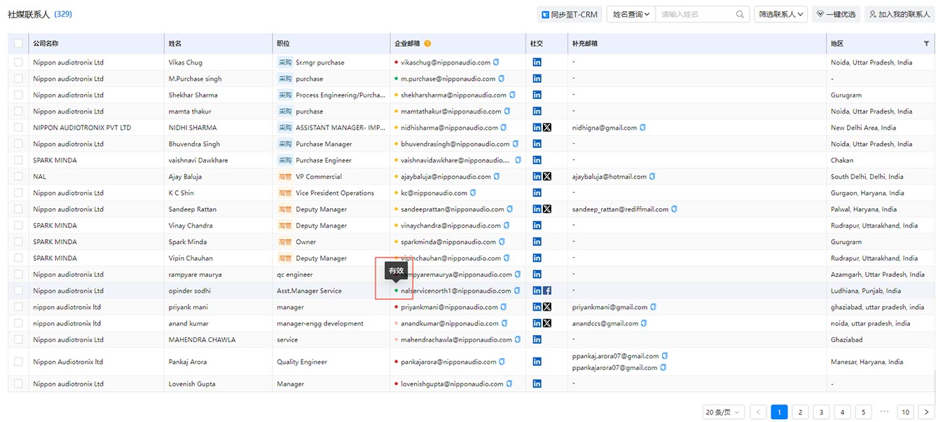Check the M.Purchase singh row
The height and width of the screenshot is (422, 936).
[x=18, y=79]
